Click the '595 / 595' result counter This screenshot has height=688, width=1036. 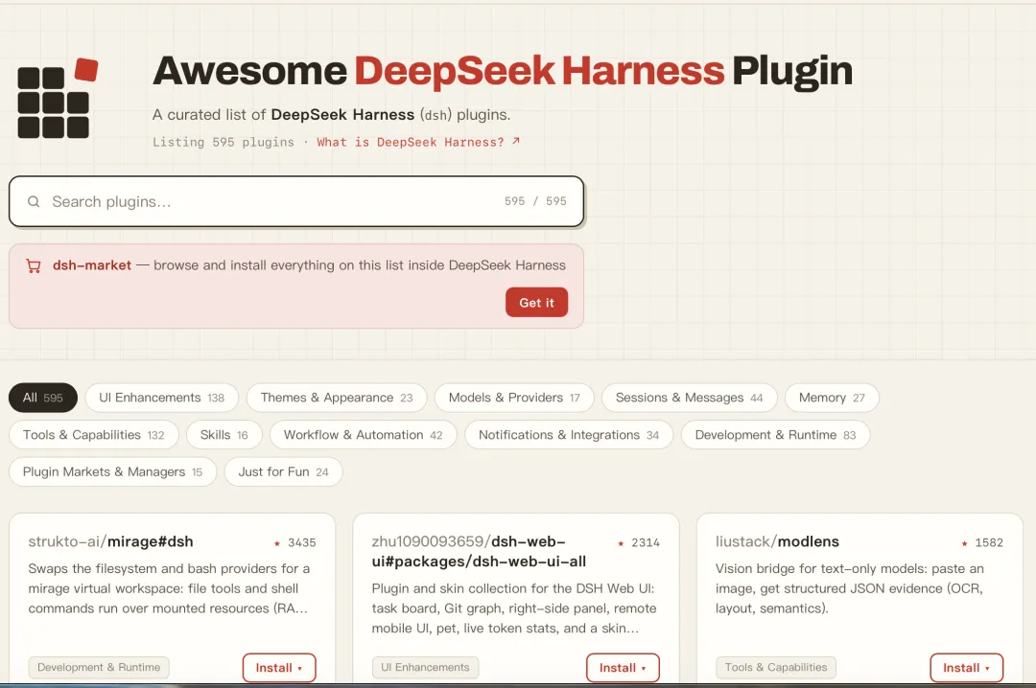[535, 200]
